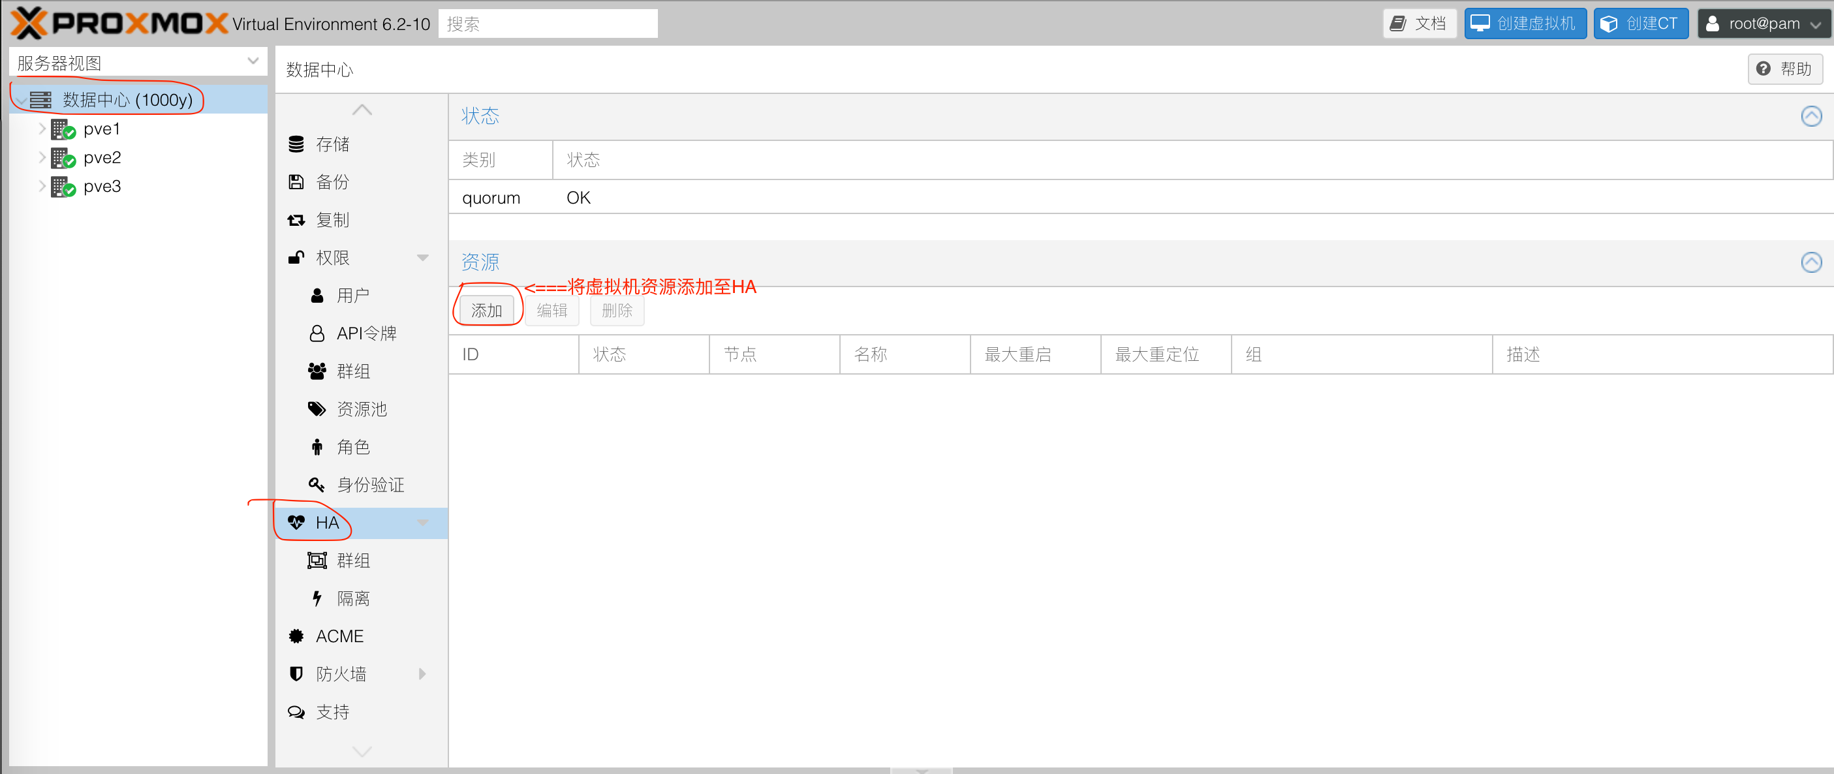Sort by the ID column header
1834x774 pixels.
(513, 354)
